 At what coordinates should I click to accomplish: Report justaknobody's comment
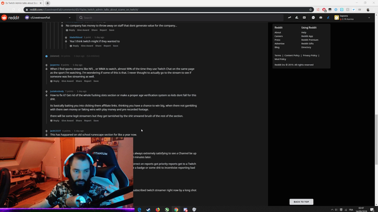tap(88, 121)
